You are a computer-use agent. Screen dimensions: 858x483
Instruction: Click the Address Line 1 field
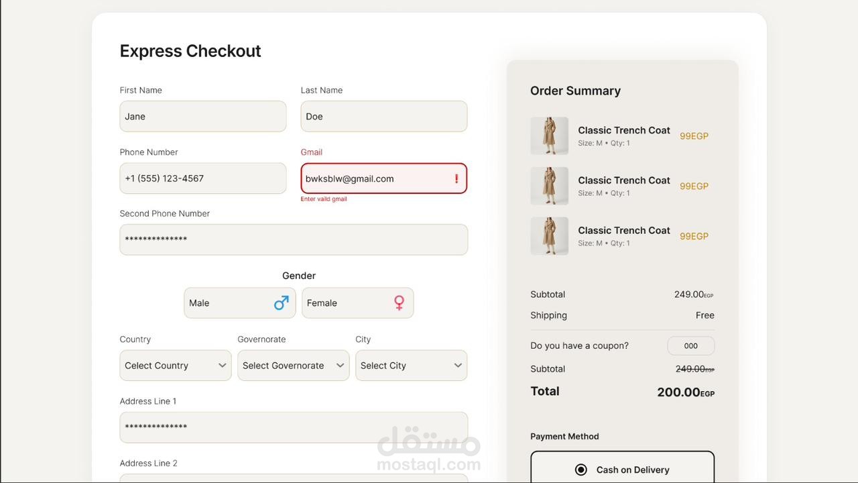click(294, 427)
